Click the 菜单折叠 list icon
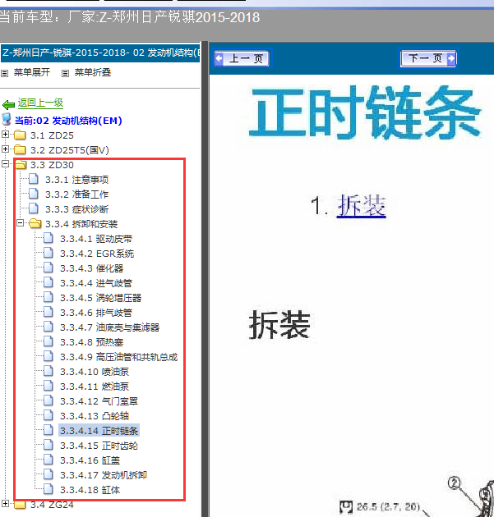The width and height of the screenshot is (494, 517). [66, 73]
